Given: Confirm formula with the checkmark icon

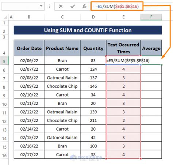Looking at the screenshot, I should click(73, 6).
